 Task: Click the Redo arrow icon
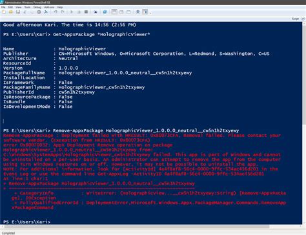click(63, 12)
